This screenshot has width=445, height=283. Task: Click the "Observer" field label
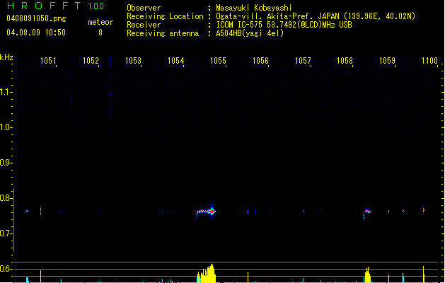pyautogui.click(x=144, y=8)
